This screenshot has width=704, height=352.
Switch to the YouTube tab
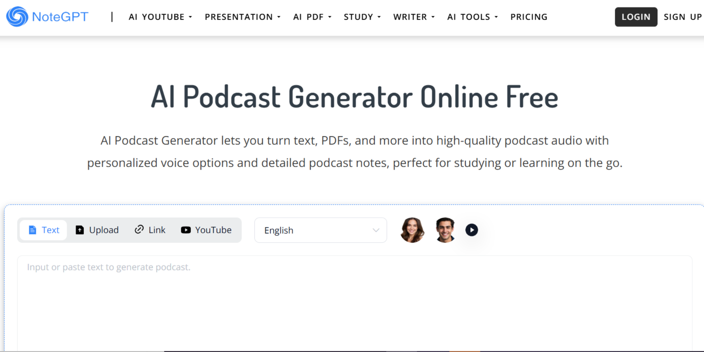coord(206,230)
